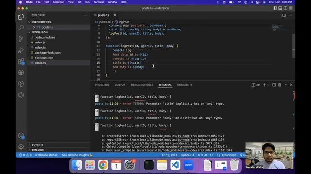This screenshot has height=174, width=311.
Task: Open Explorer Views and More Actions ellipsis
Action: (85, 15)
